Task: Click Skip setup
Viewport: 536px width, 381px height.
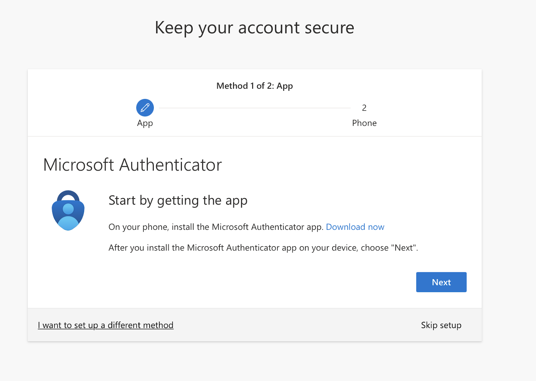Action: click(x=441, y=325)
